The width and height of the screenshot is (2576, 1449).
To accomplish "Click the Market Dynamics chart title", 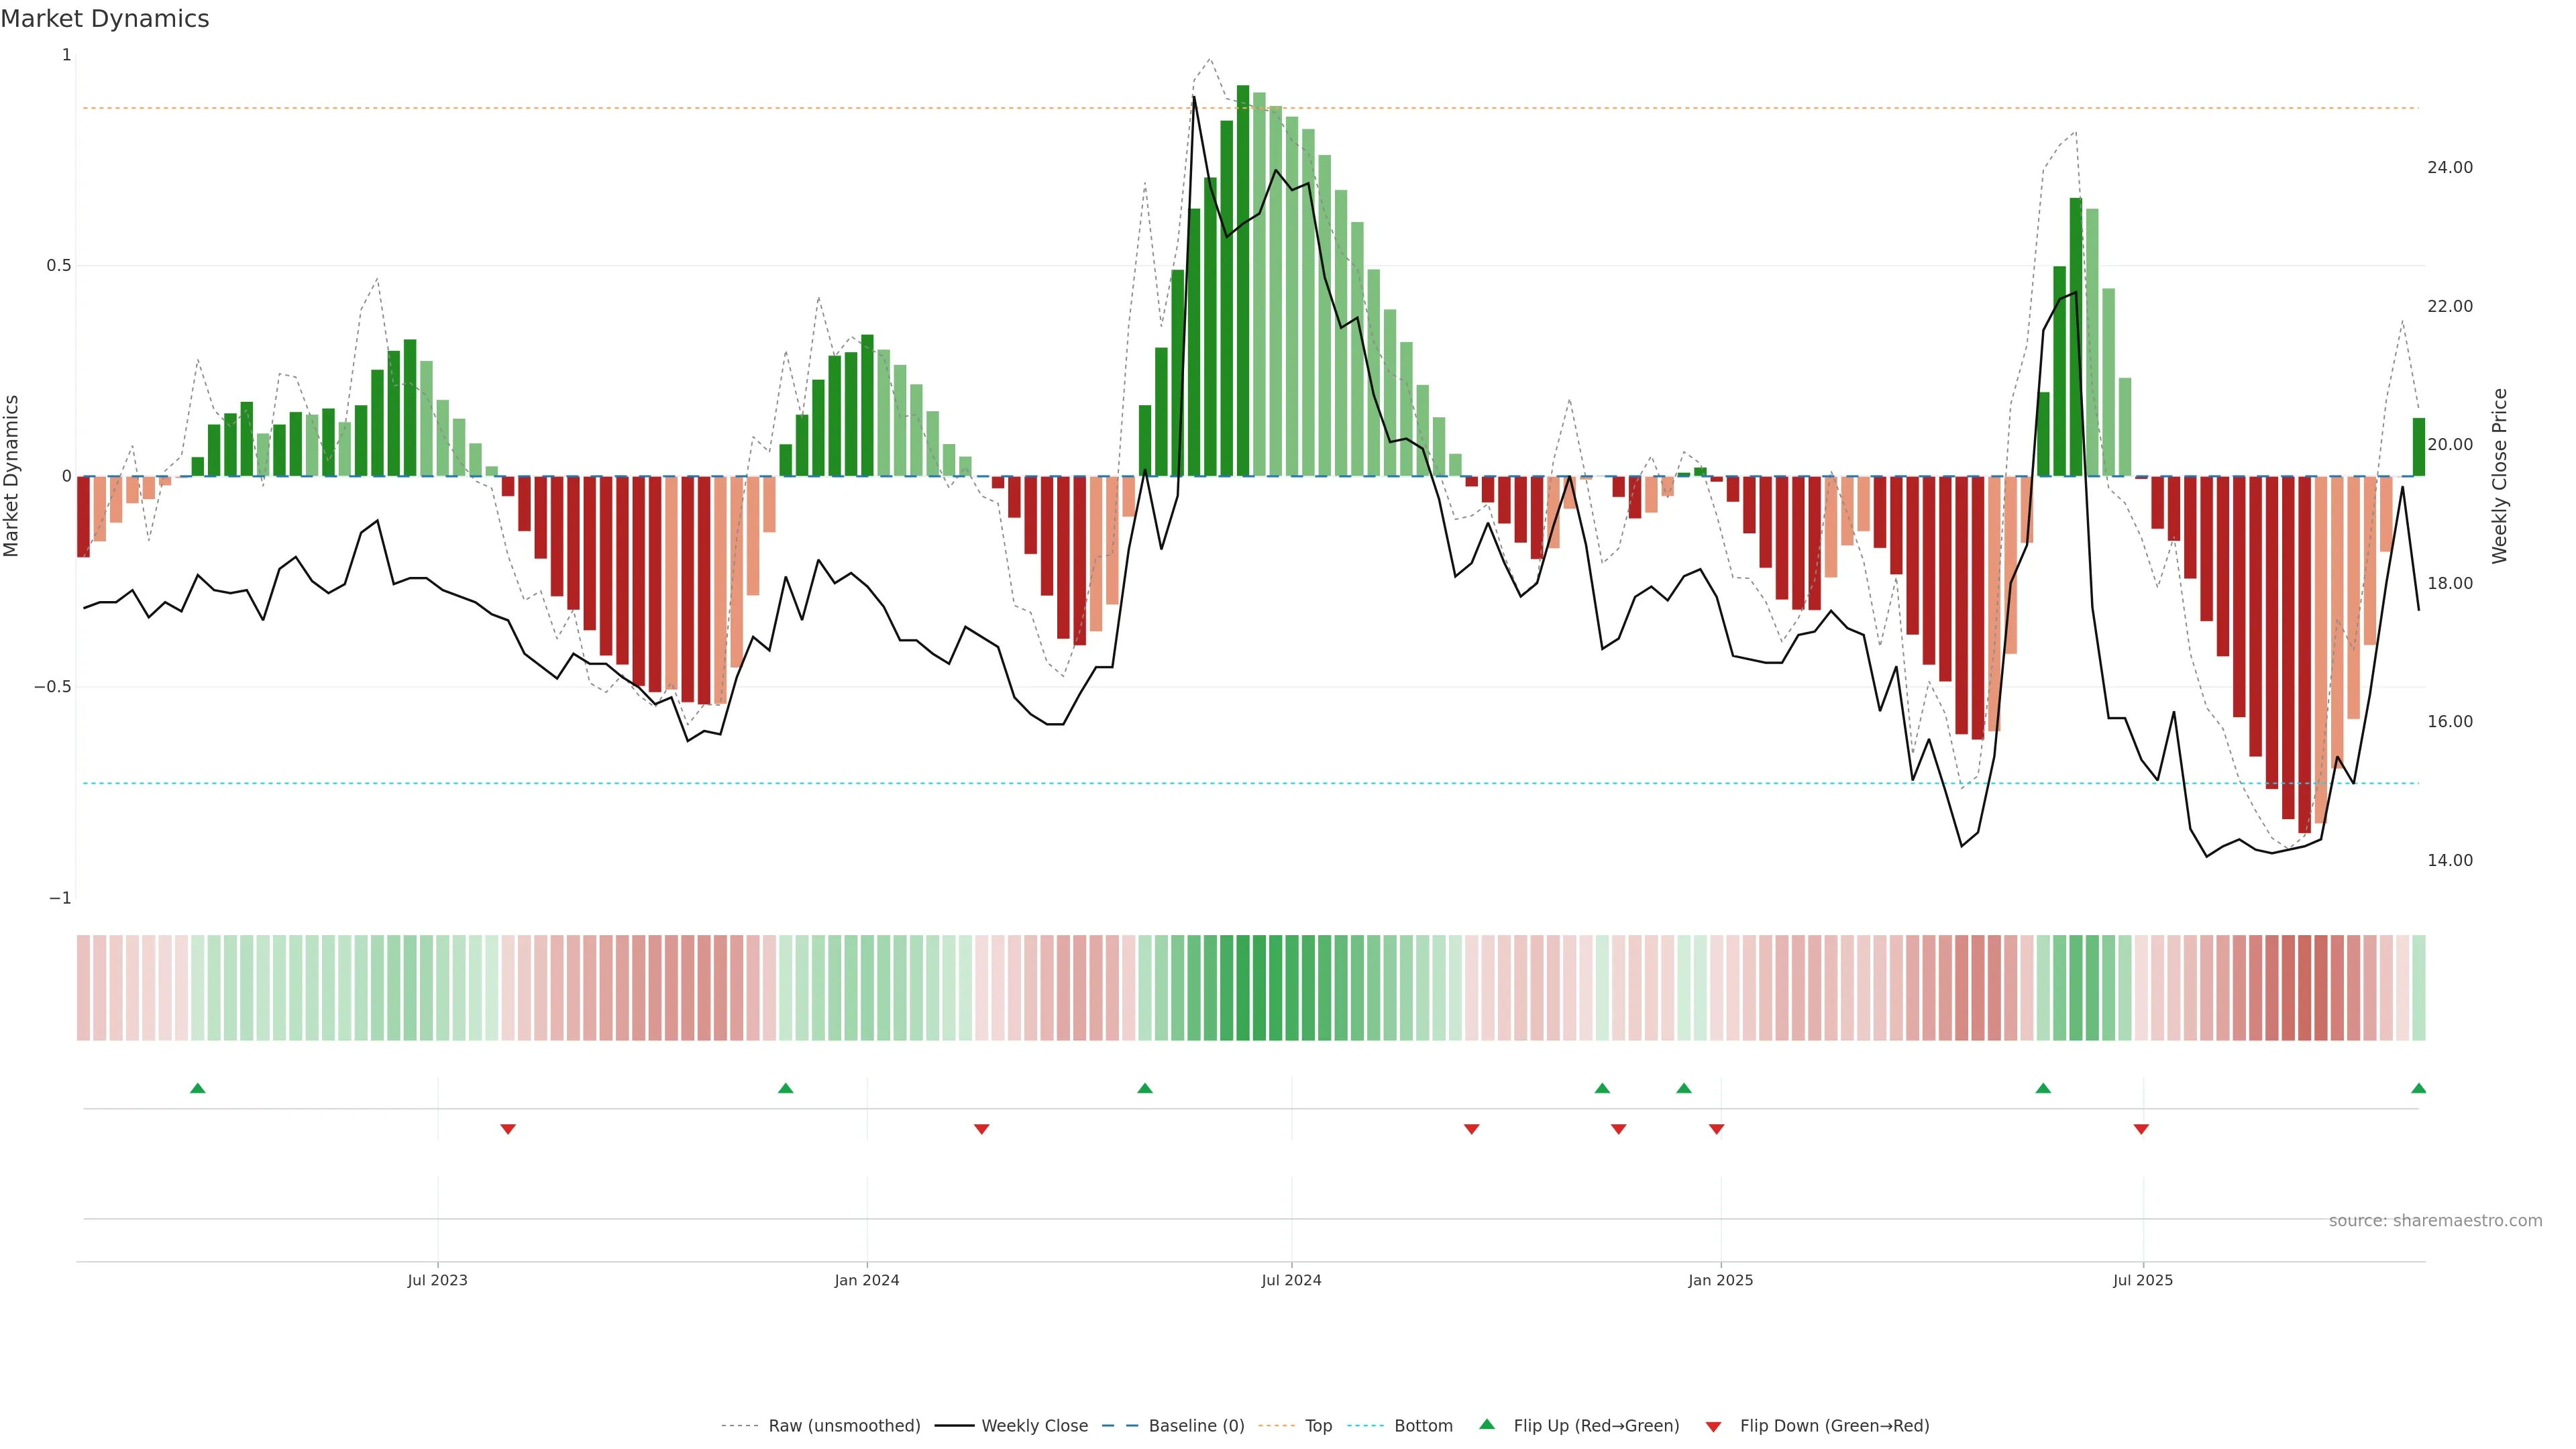I will [x=105, y=19].
